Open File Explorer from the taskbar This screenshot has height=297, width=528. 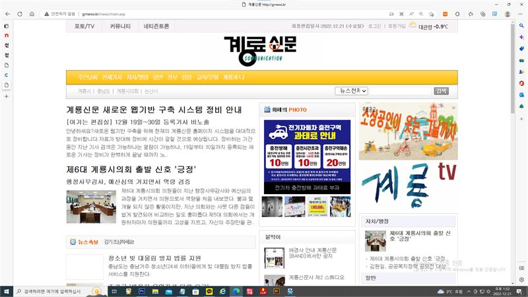155,291
